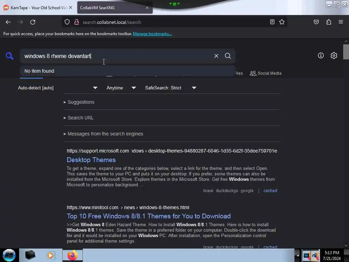Click the SearXNG magnifier logo
The image size is (349, 262).
click(10, 56)
